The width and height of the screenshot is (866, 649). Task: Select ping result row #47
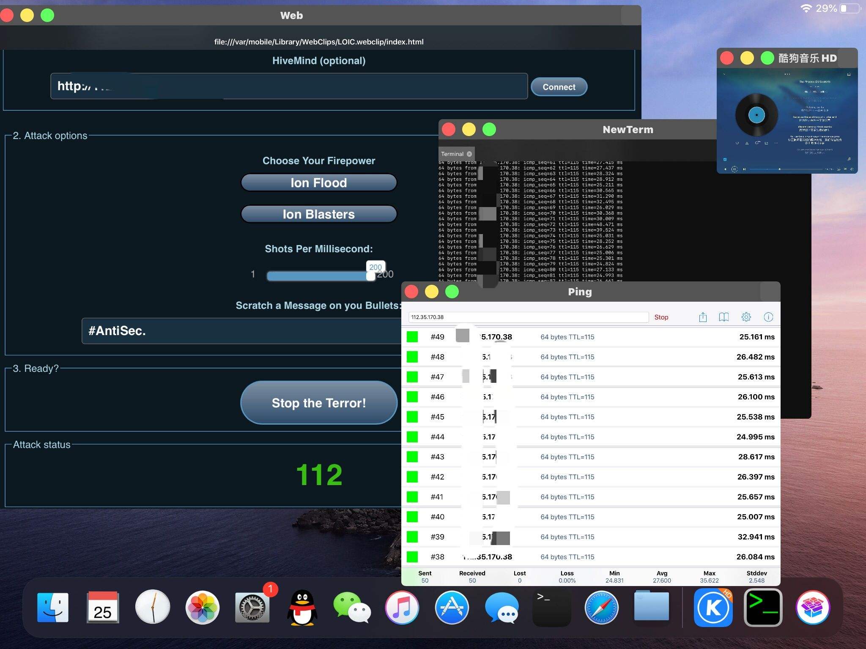click(x=591, y=376)
